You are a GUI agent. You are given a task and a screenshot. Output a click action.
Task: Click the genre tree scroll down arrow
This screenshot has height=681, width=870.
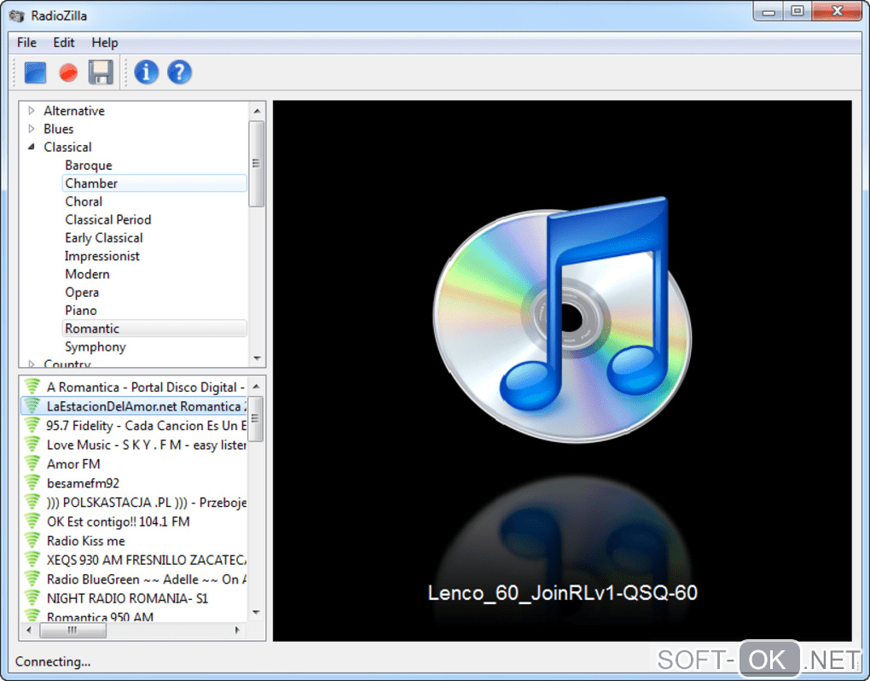tap(257, 358)
